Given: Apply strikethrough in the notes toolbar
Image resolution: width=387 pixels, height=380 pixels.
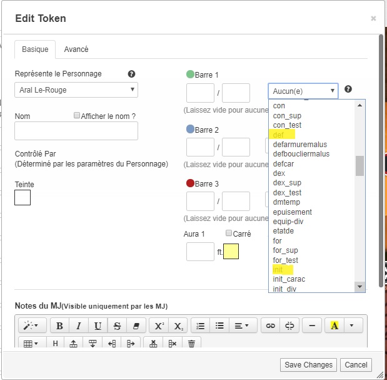Looking at the screenshot, I should coord(118,326).
